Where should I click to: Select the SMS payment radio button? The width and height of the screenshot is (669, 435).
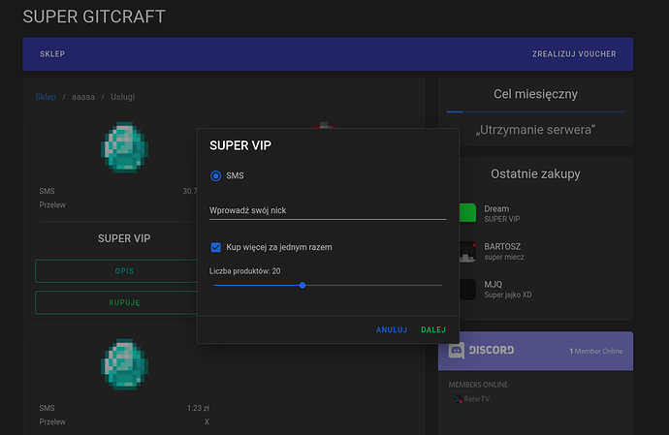click(216, 176)
